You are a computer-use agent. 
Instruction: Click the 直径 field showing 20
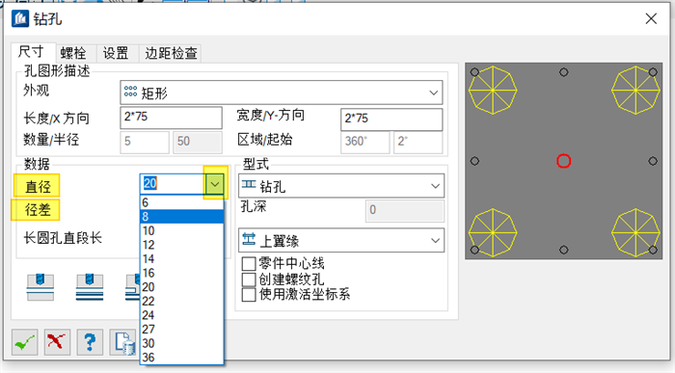pos(173,184)
